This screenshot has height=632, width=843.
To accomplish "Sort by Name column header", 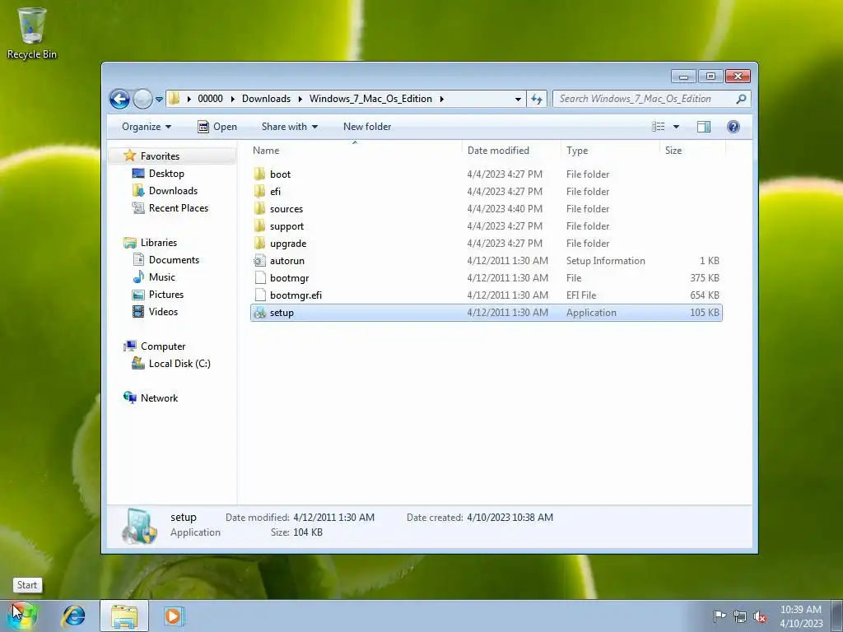I will pos(355,151).
